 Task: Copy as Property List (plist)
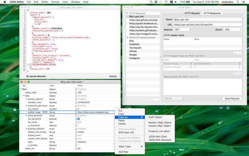159,131
